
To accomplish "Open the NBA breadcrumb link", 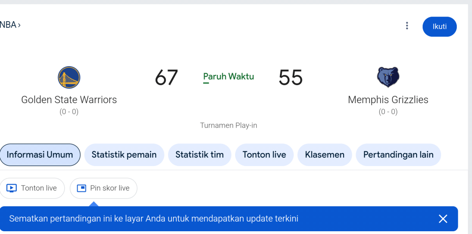I will click(x=10, y=25).
